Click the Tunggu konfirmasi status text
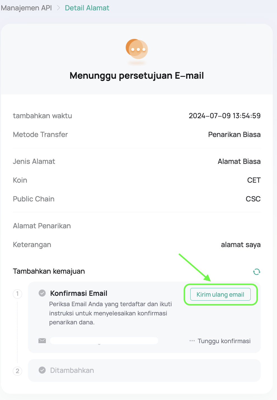The image size is (277, 400). tap(224, 341)
